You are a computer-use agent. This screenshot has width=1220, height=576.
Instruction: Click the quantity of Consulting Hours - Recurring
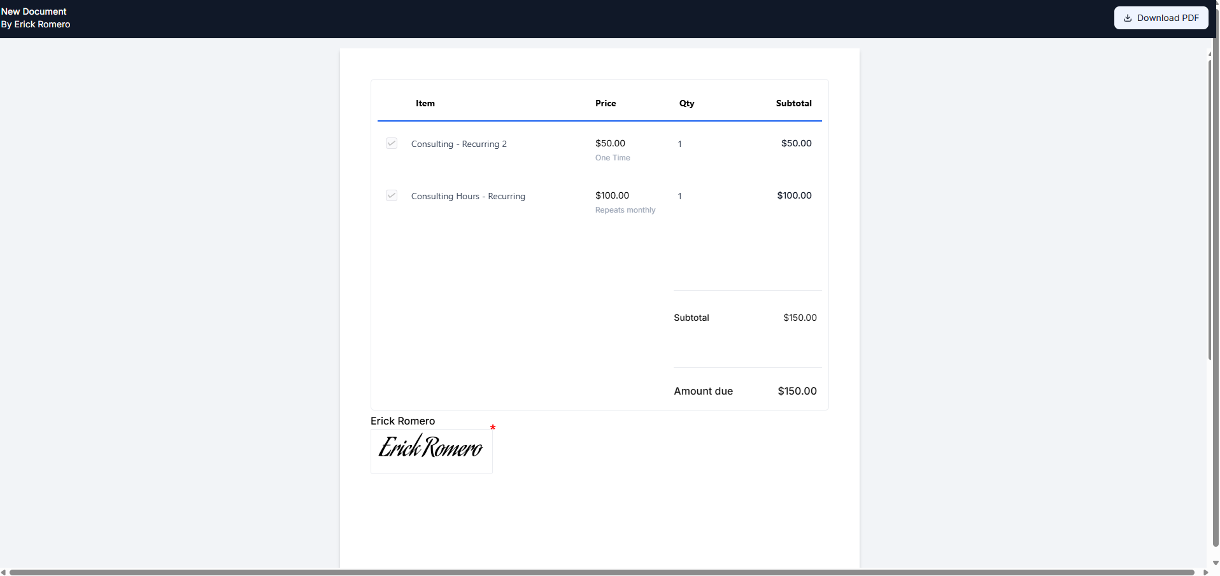[679, 196]
